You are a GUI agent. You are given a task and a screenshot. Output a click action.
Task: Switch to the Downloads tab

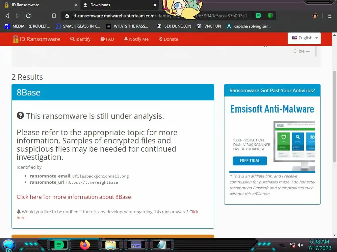tap(119, 5)
